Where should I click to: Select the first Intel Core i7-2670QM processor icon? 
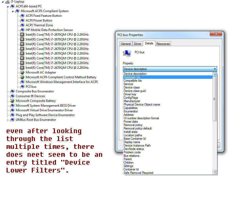point(22,35)
